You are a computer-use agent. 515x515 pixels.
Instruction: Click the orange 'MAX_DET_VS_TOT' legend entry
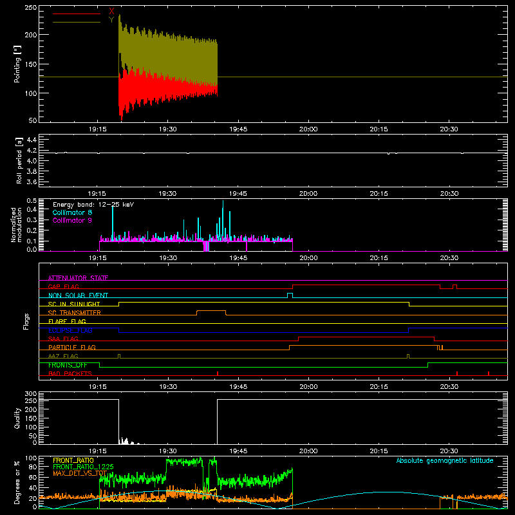coord(80,473)
